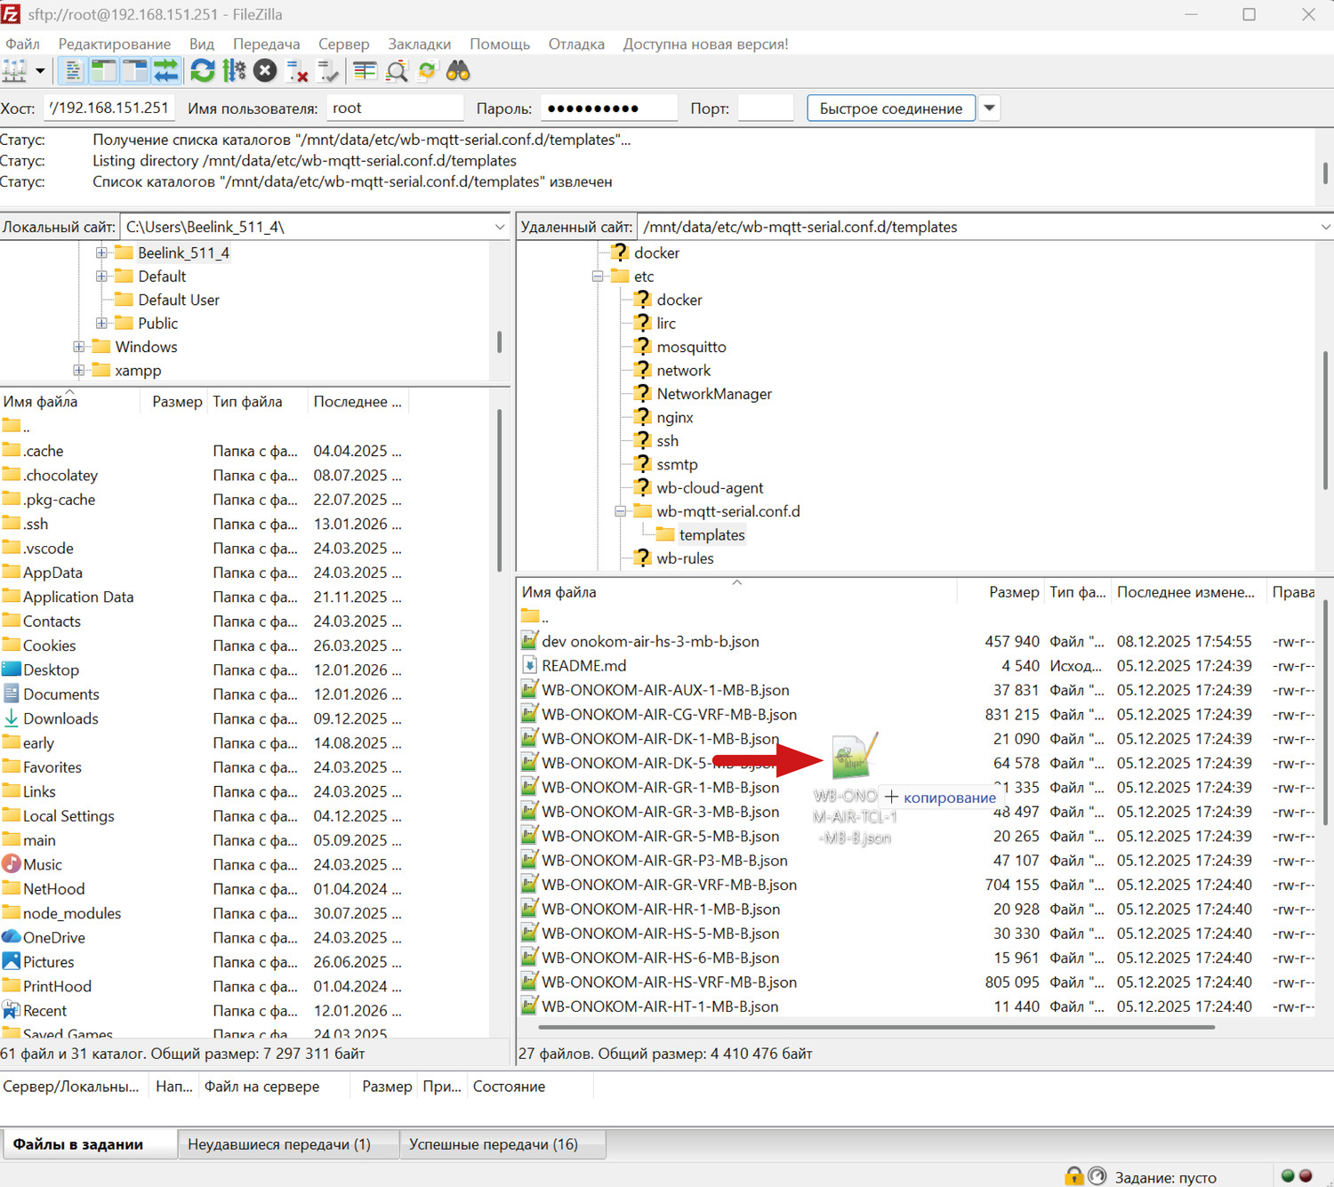Sort remote files by Права column

[1293, 592]
